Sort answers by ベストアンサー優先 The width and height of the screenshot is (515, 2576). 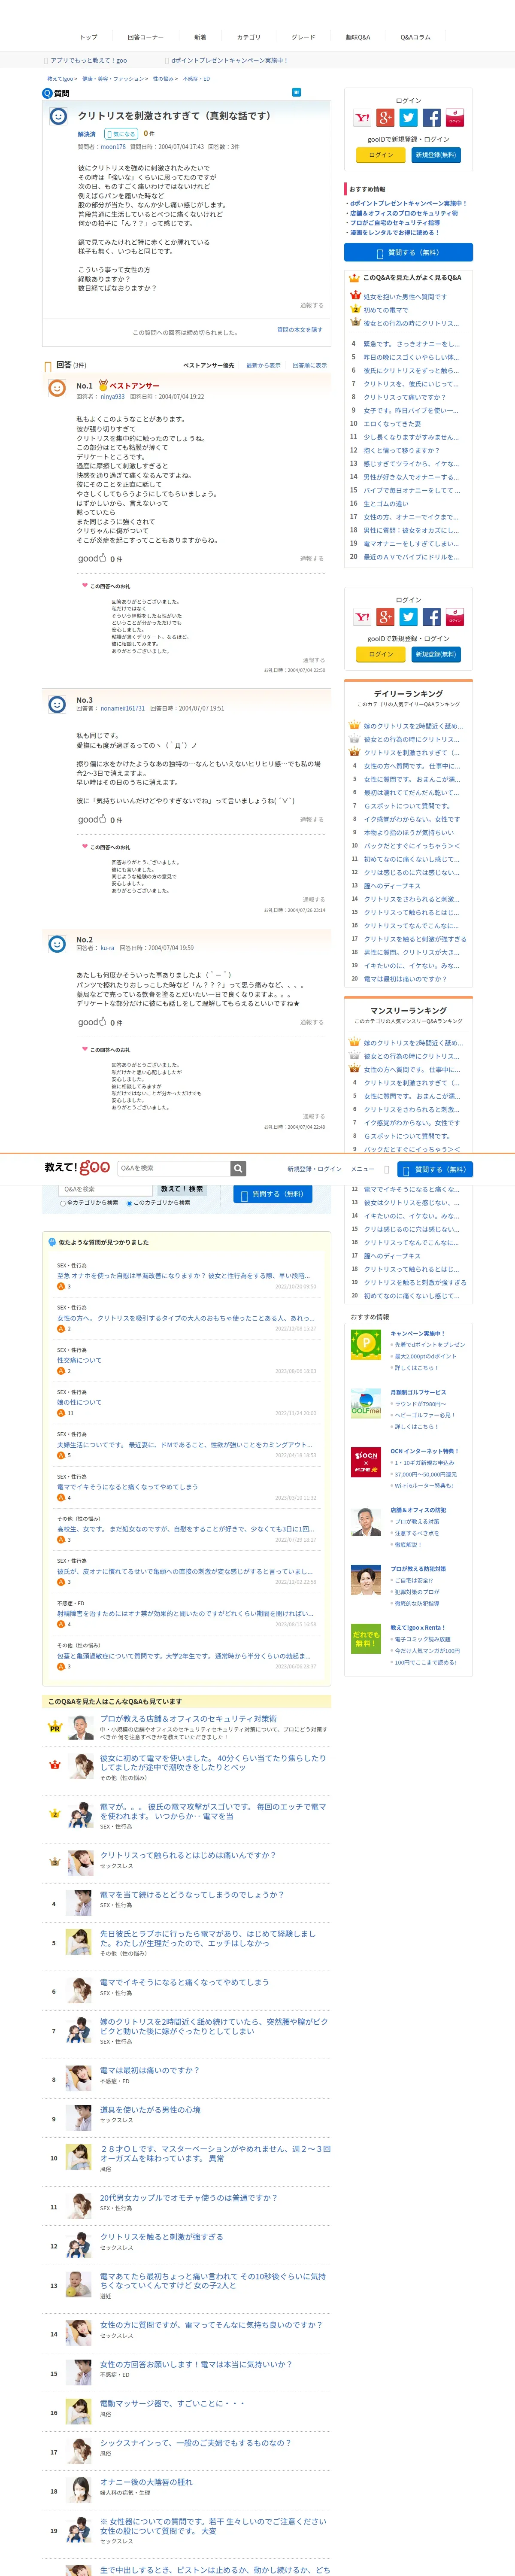pyautogui.click(x=209, y=365)
